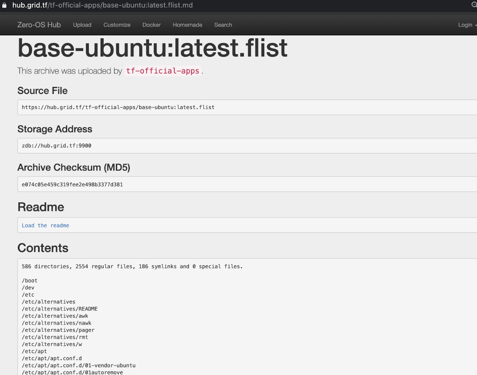Open the Login dropdown menu
The width and height of the screenshot is (477, 375).
click(x=467, y=25)
